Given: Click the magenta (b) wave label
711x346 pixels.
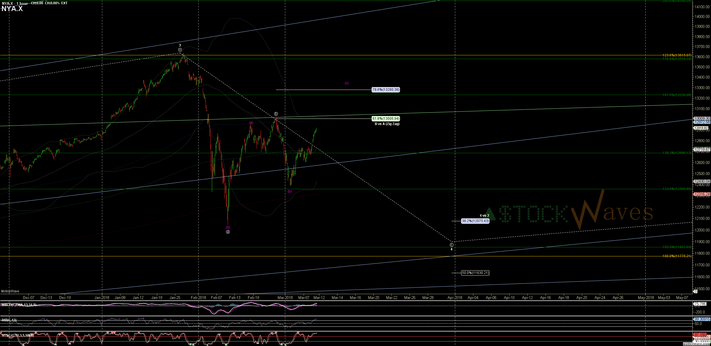Looking at the screenshot, I should point(289,191).
